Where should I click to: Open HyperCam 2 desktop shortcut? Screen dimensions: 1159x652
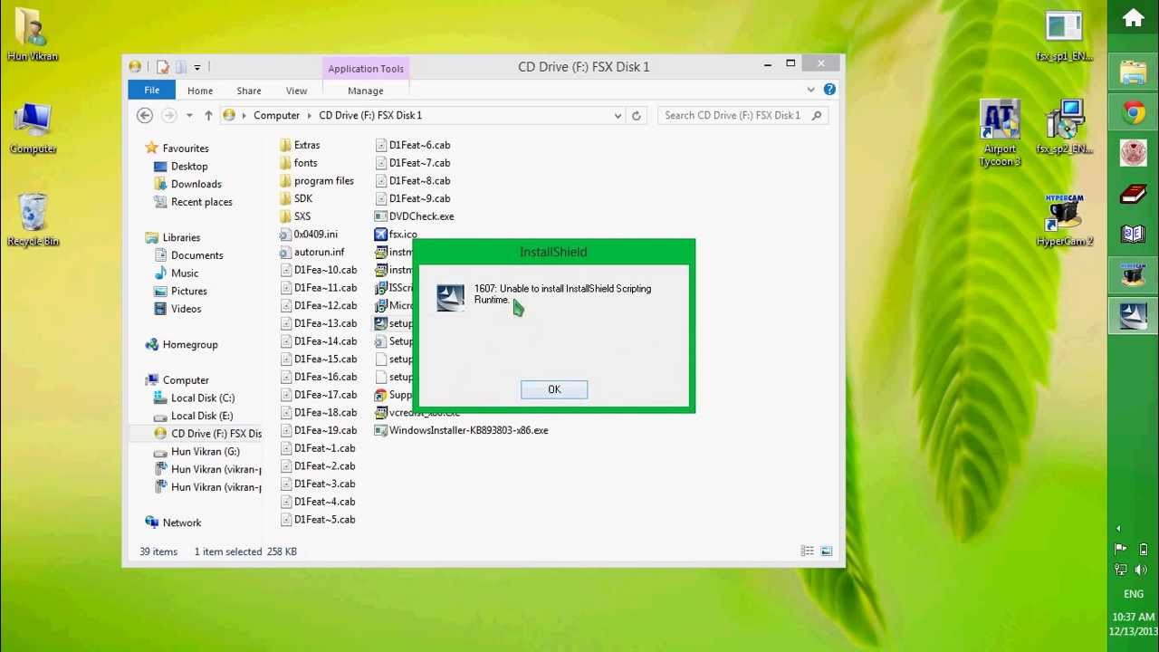point(1065,220)
